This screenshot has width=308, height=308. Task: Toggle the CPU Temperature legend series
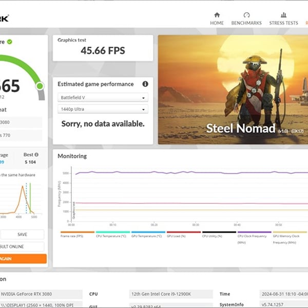click(113, 235)
